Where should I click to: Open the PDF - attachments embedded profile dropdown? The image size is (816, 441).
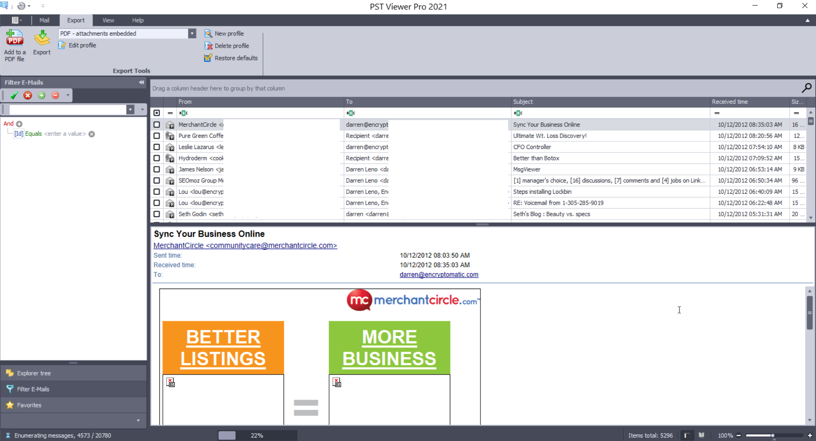click(x=192, y=33)
